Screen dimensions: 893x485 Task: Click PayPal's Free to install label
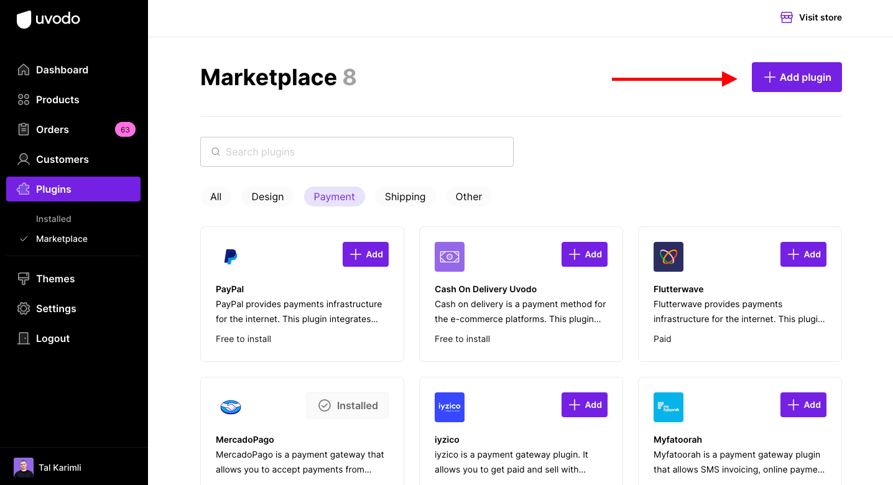(x=244, y=339)
